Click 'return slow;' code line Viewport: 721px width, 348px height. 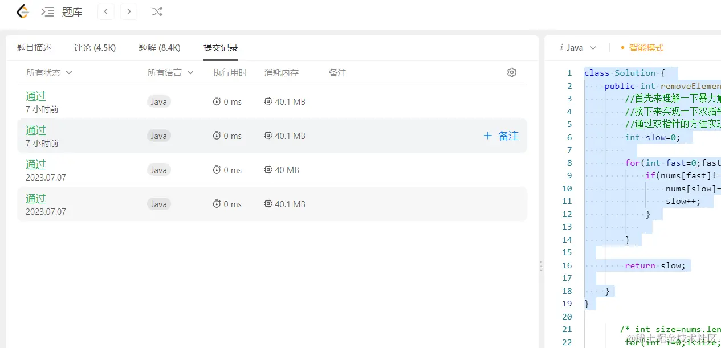(655, 265)
